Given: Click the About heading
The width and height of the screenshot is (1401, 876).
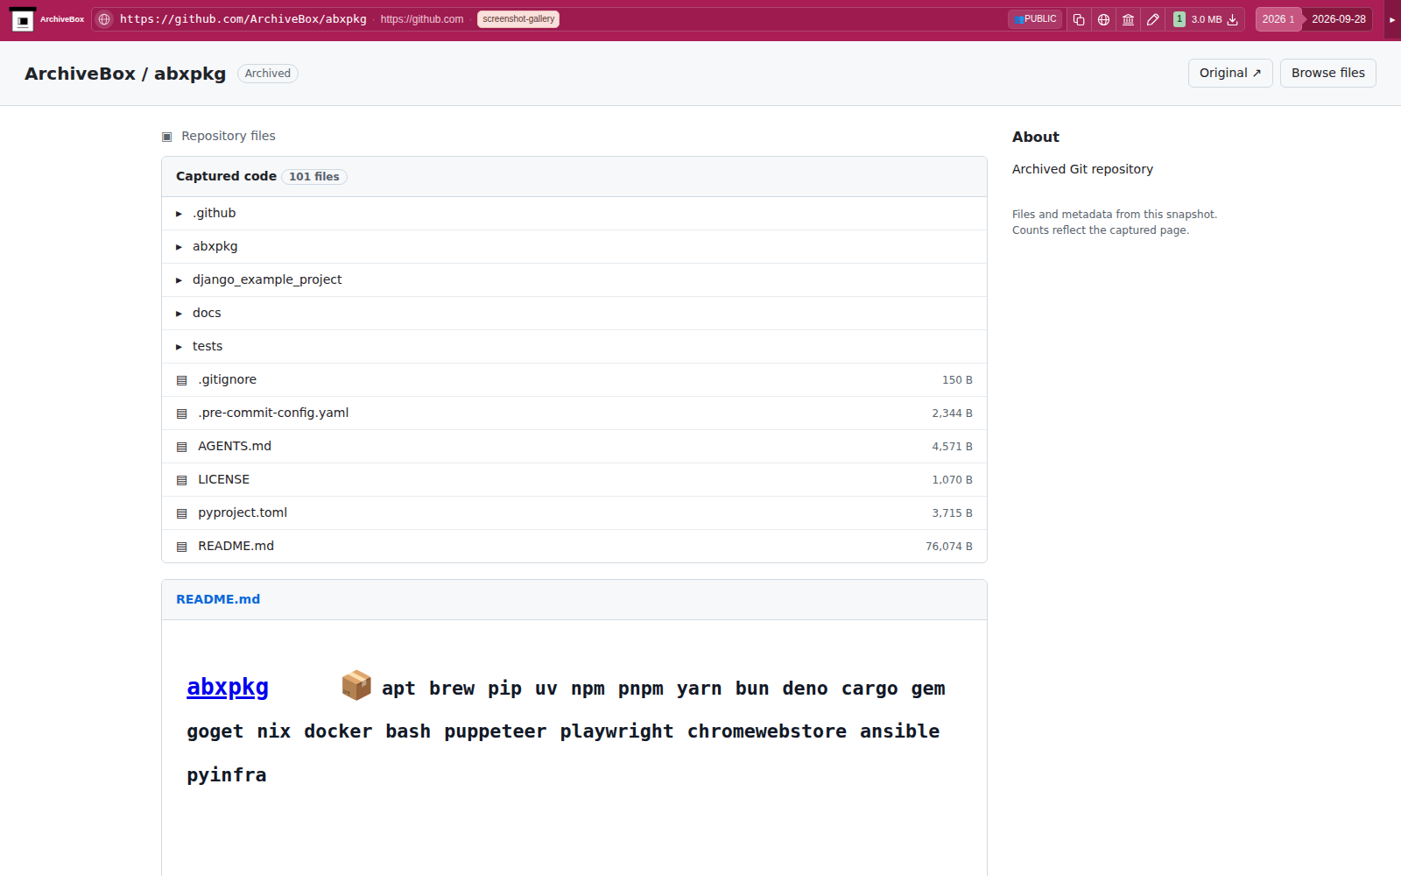Looking at the screenshot, I should (x=1036, y=137).
